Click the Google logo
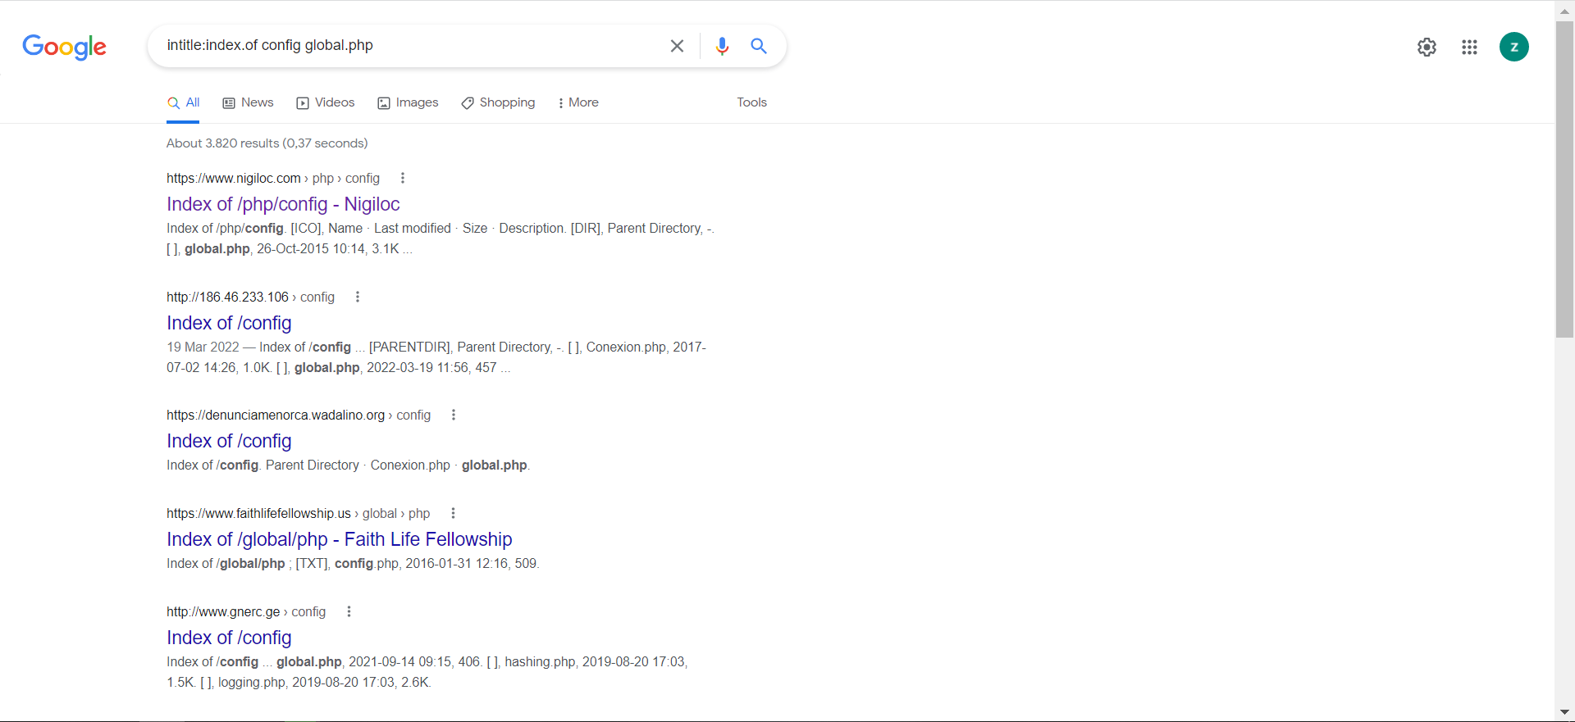 65,47
